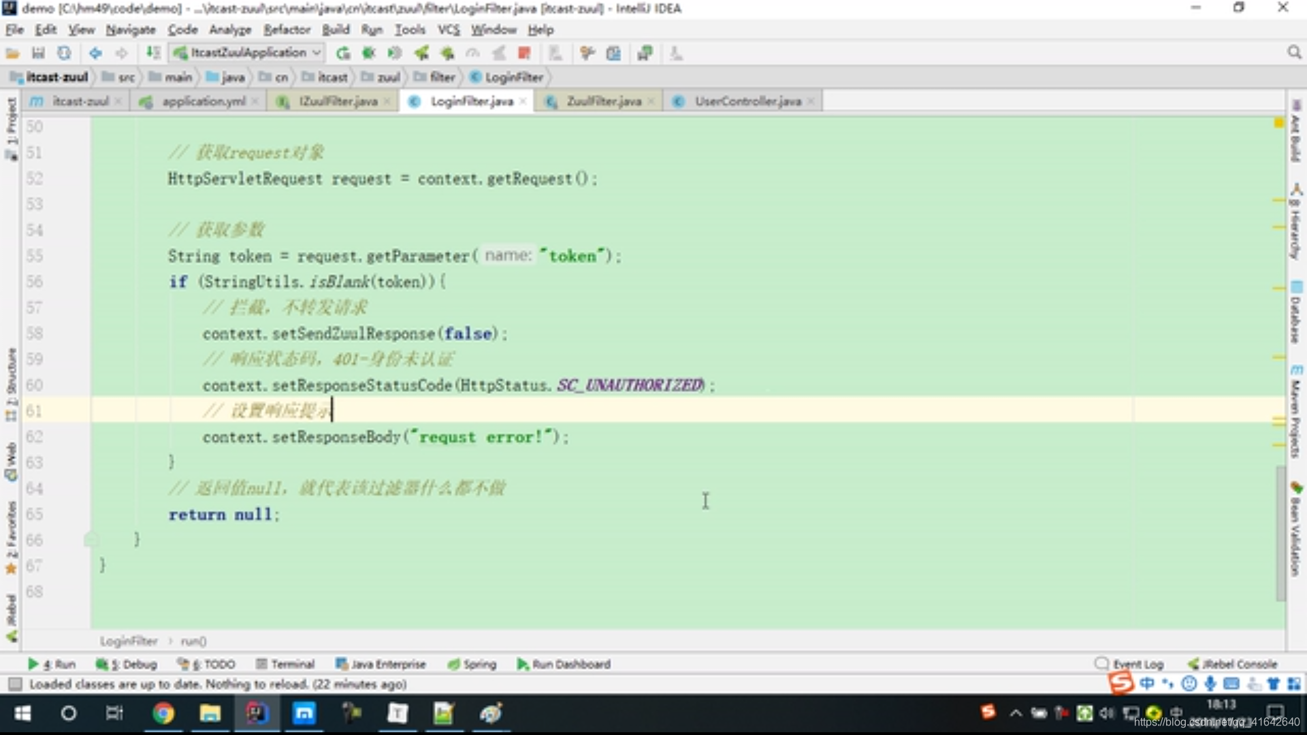Open the TODO tool window

click(x=206, y=664)
